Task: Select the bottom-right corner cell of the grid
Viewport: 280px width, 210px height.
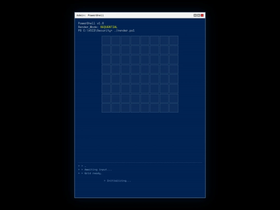Action: (174, 108)
